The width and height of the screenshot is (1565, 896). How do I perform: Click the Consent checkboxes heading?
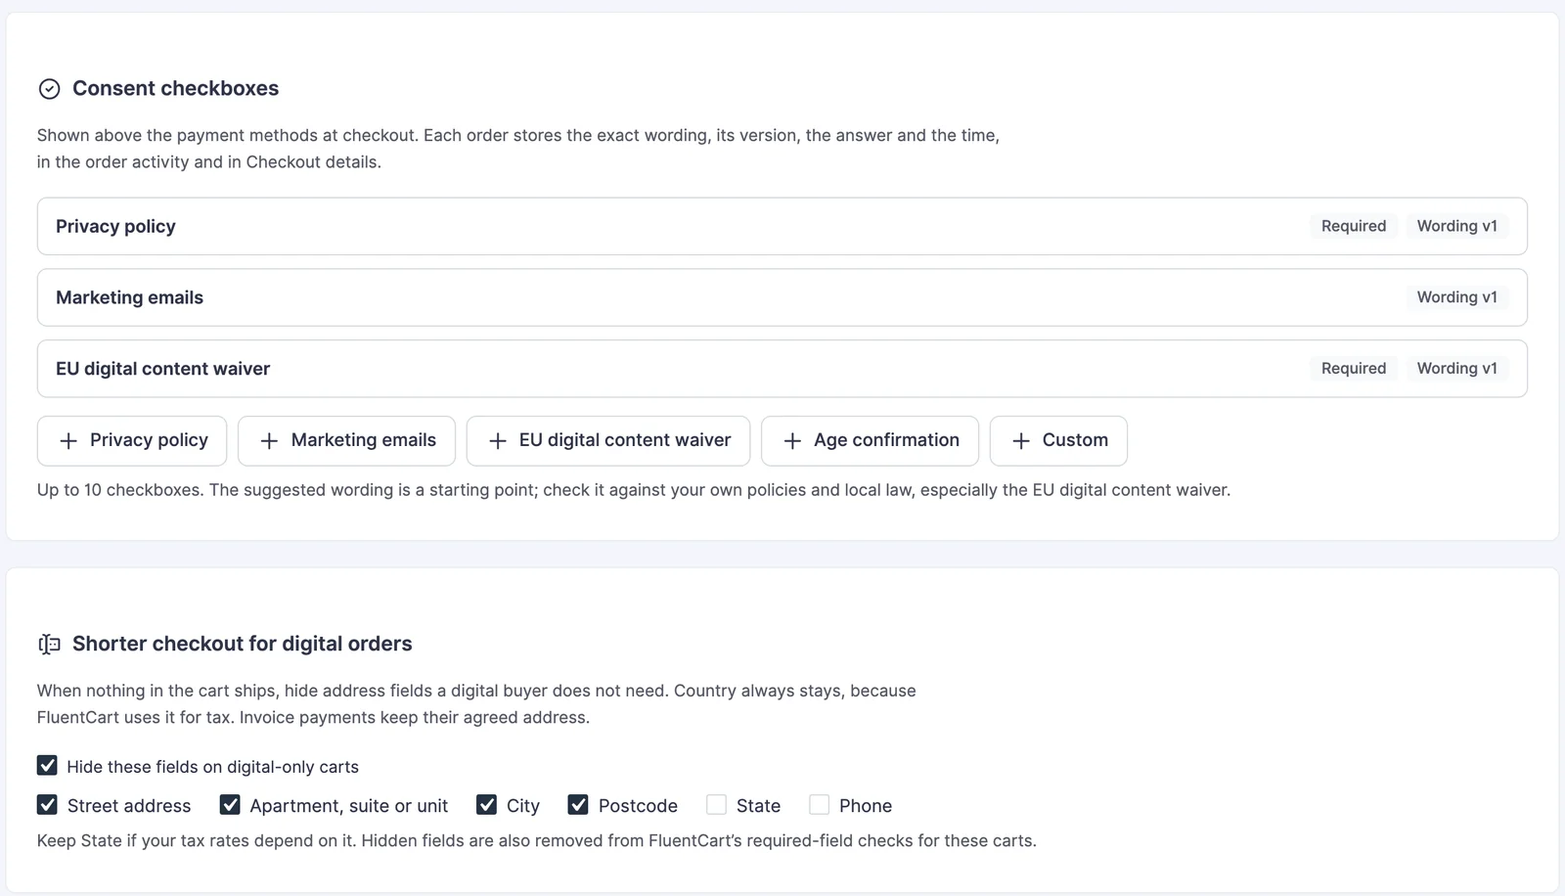click(x=175, y=89)
